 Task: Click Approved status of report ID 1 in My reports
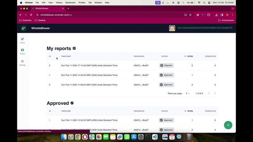(166, 75)
